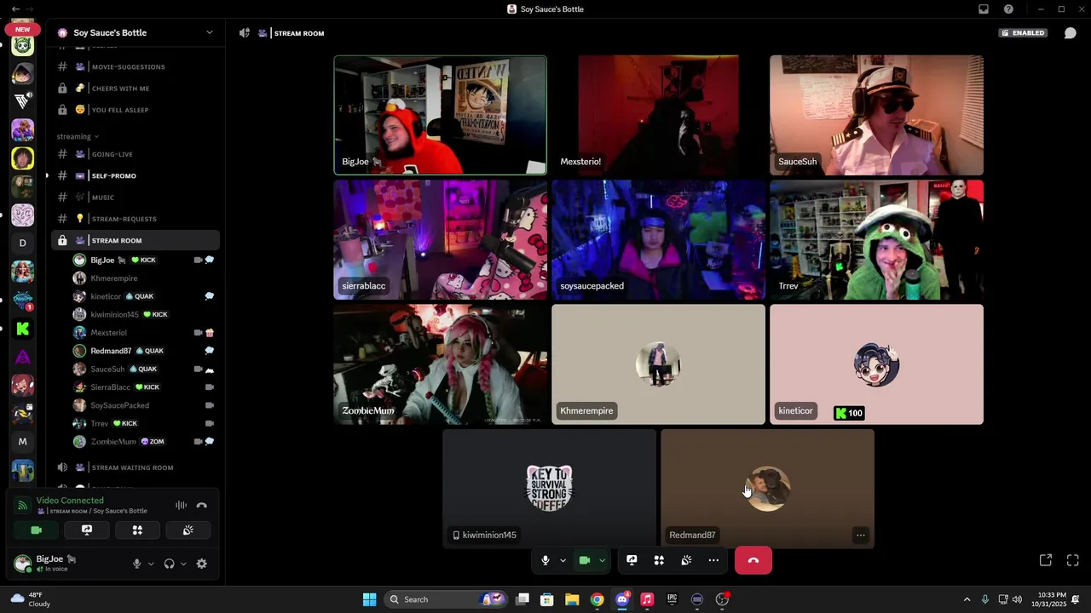1091x613 pixels.
Task: Focus the SauceSuh video tile
Action: coord(876,115)
